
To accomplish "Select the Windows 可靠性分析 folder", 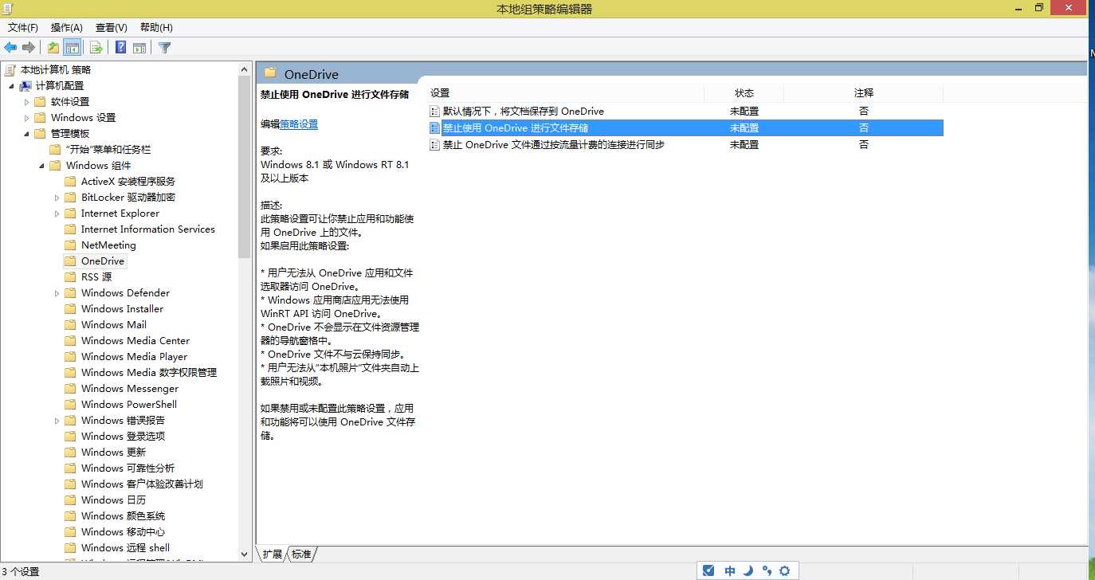I will click(x=128, y=468).
